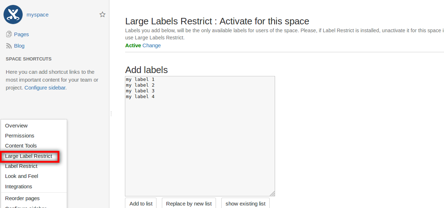Click Change link next to Active

coord(152,45)
